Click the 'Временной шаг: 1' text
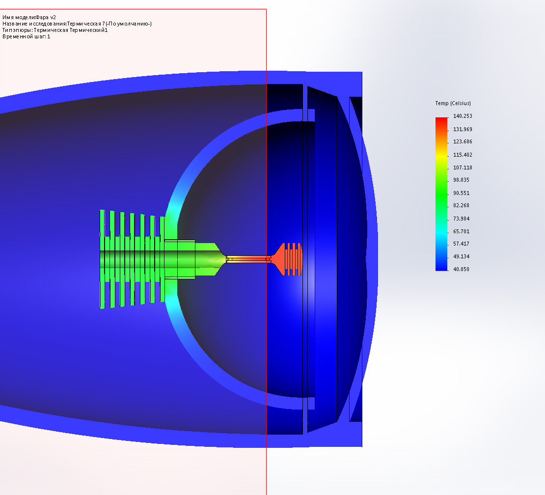This screenshot has height=495, width=545. (27, 36)
